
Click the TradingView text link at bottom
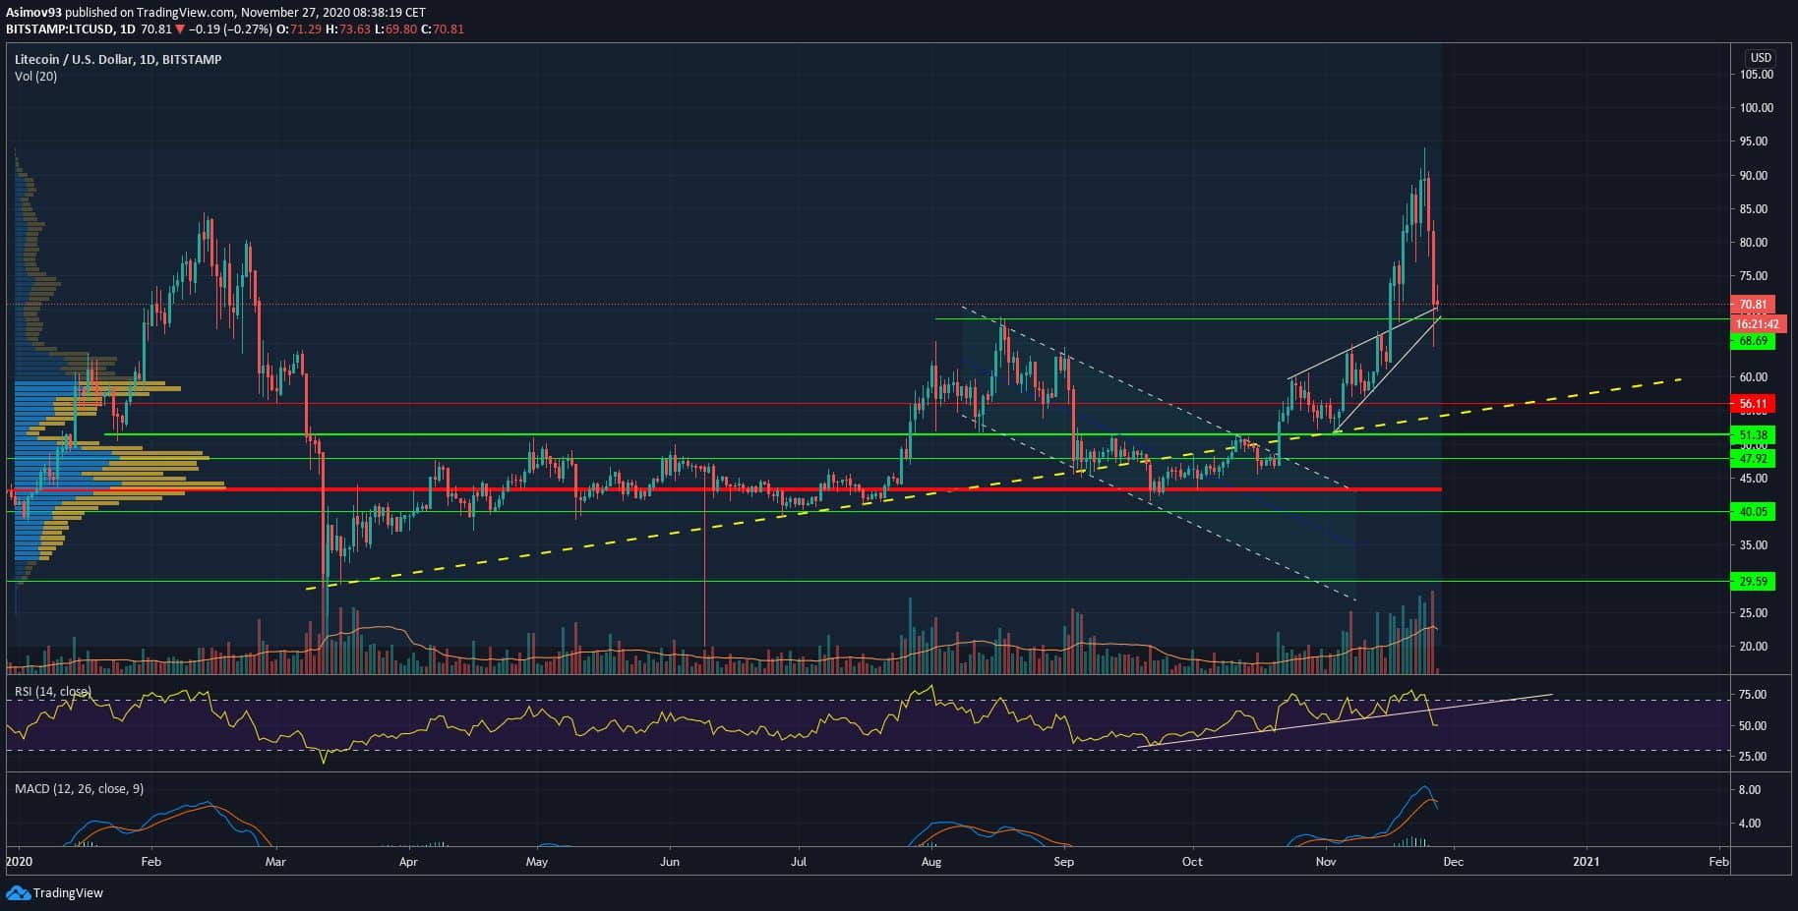(68, 893)
